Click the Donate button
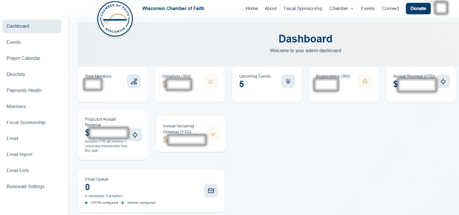The height and width of the screenshot is (215, 459). (418, 8)
